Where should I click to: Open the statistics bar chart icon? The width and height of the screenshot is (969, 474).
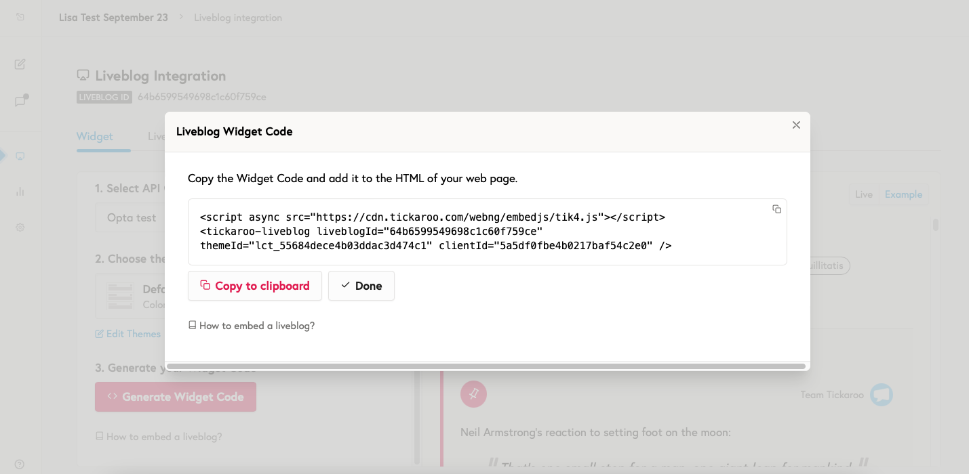pos(20,192)
